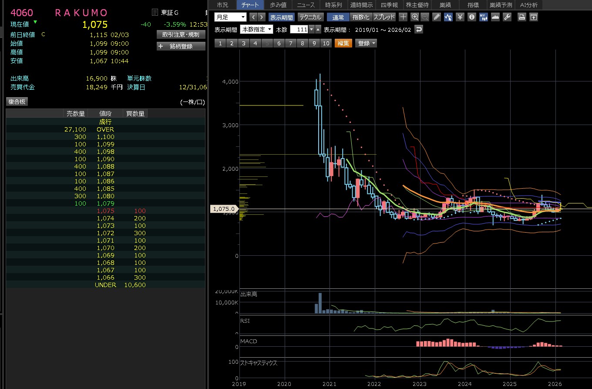Click the 銘柄登録 button
Screen dimensions: 592x389
tap(181, 46)
